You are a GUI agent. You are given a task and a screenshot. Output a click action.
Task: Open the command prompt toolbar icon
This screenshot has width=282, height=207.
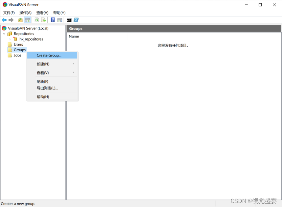[69, 20]
